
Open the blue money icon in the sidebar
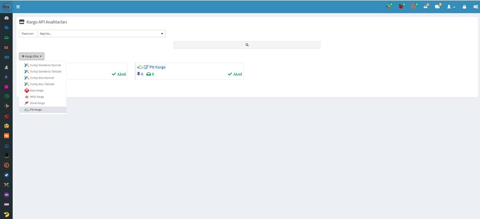(x=6, y=57)
